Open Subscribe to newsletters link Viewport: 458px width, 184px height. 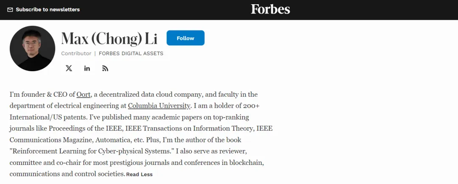(47, 10)
